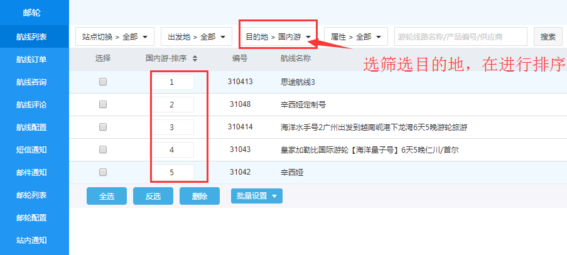Toggle the checkbox for route 31043
The width and height of the screenshot is (567, 255).
click(103, 149)
